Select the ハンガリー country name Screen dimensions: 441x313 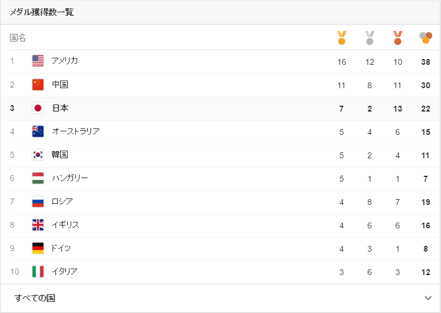[70, 178]
